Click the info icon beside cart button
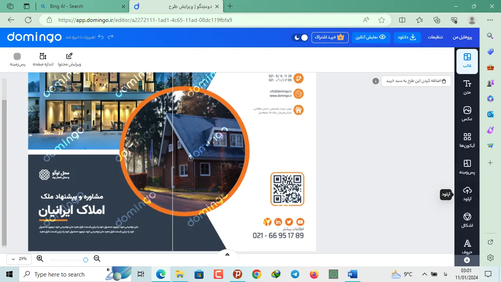 [376, 81]
